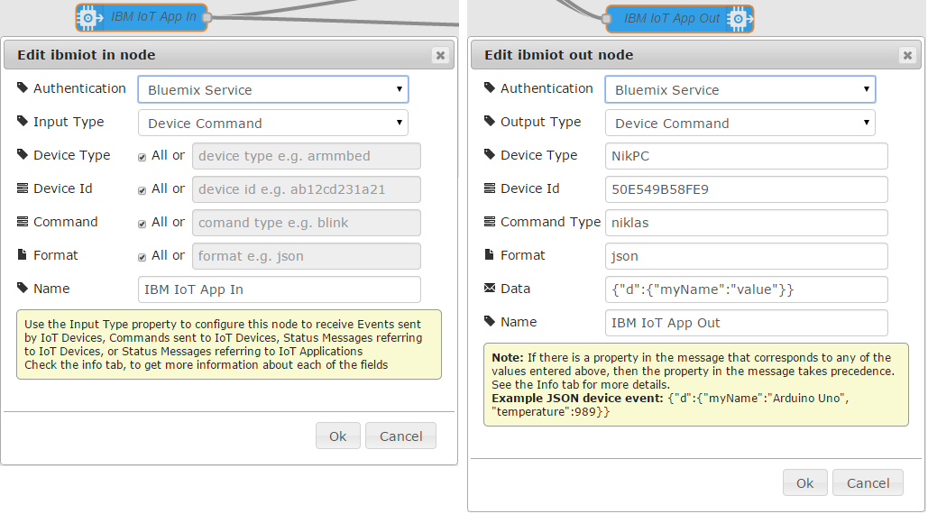Select the IBM IoT App Out node
This screenshot has width=928, height=514.
point(680,19)
